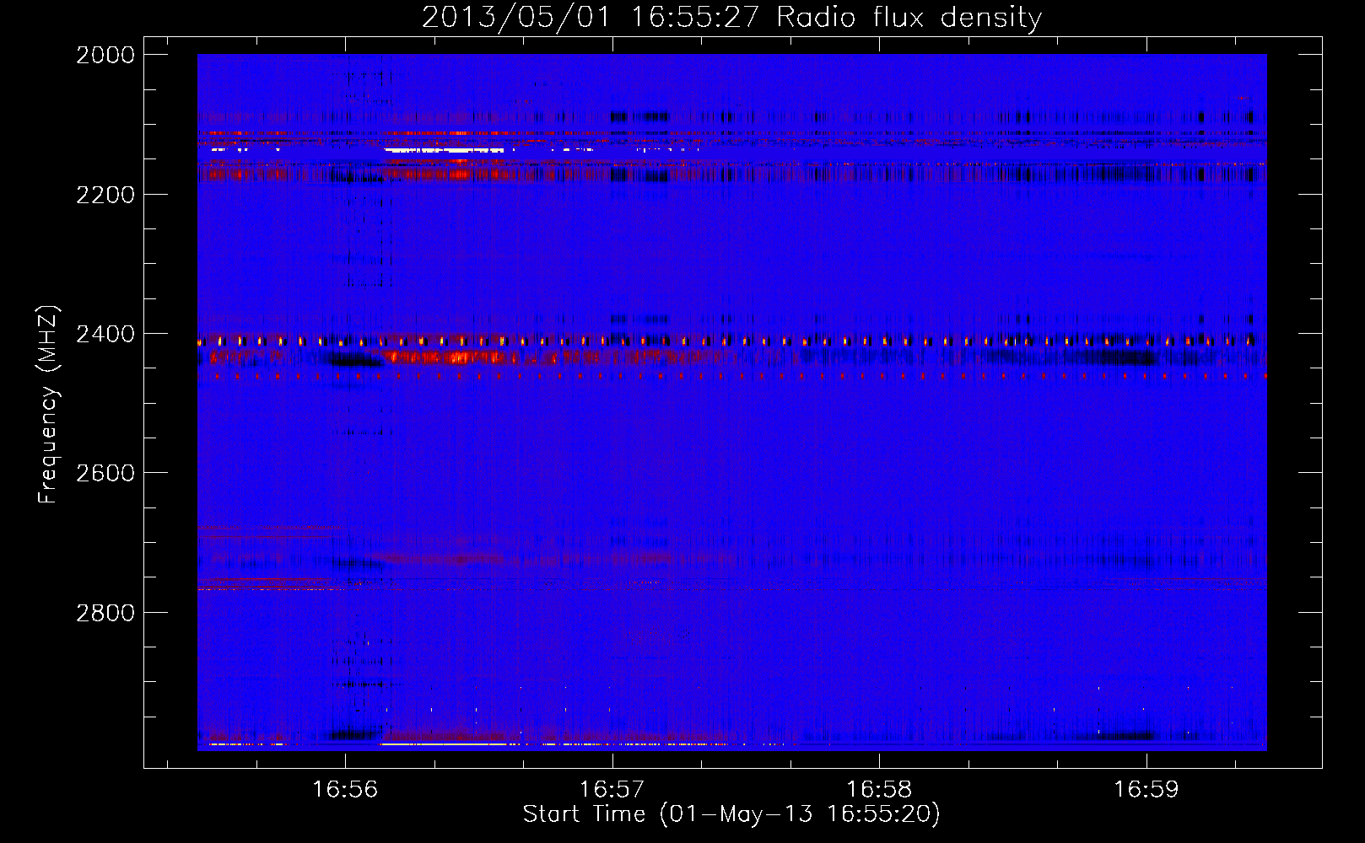Click the 2800 frequency tick label
The image size is (1365, 843).
105,612
